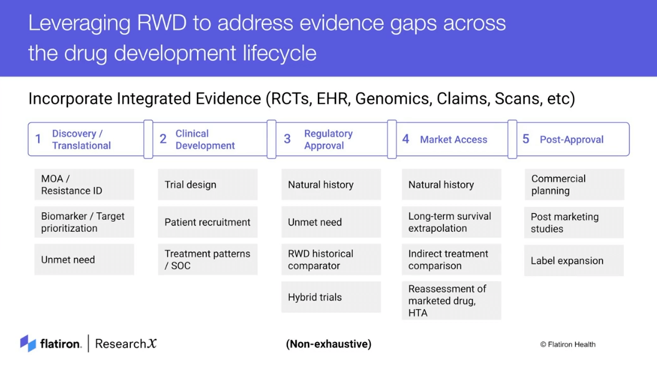Click the Post marketing studies box
Viewport: 657px width, 367px height.
[574, 222]
